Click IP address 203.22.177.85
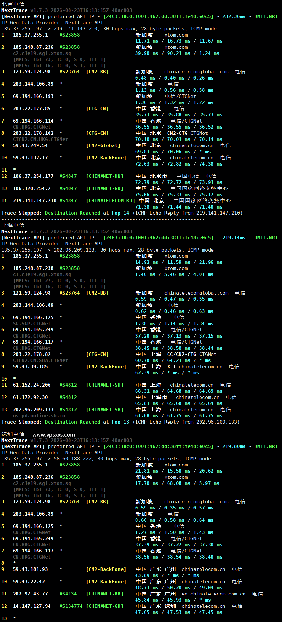The width and height of the screenshot is (282, 622). tap(32, 109)
